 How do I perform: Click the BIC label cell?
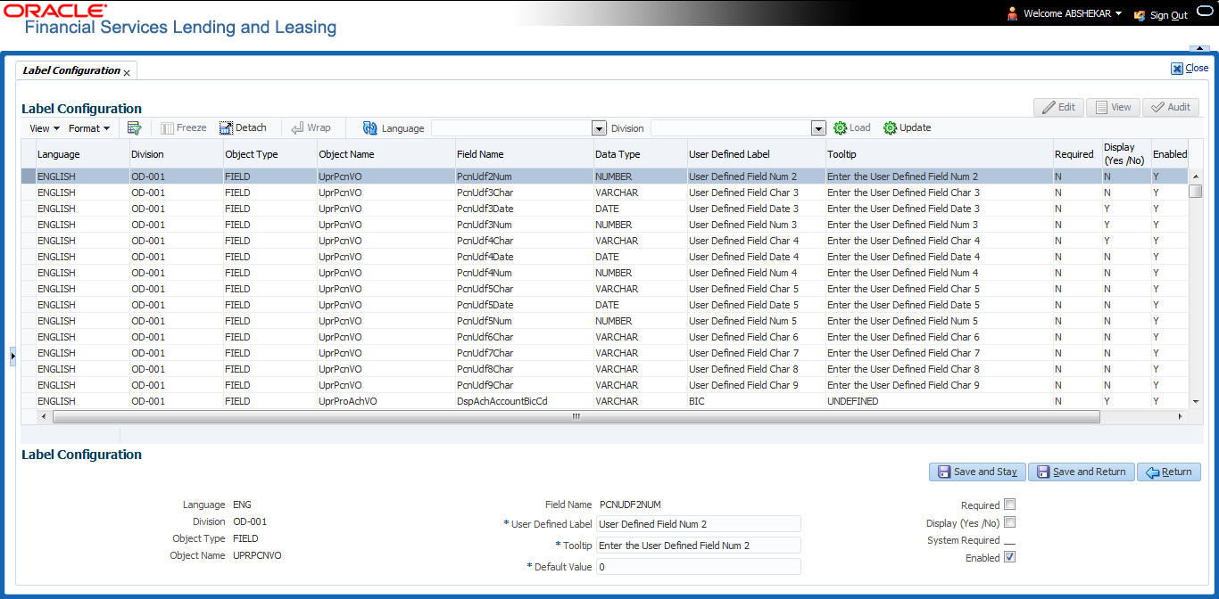point(756,401)
